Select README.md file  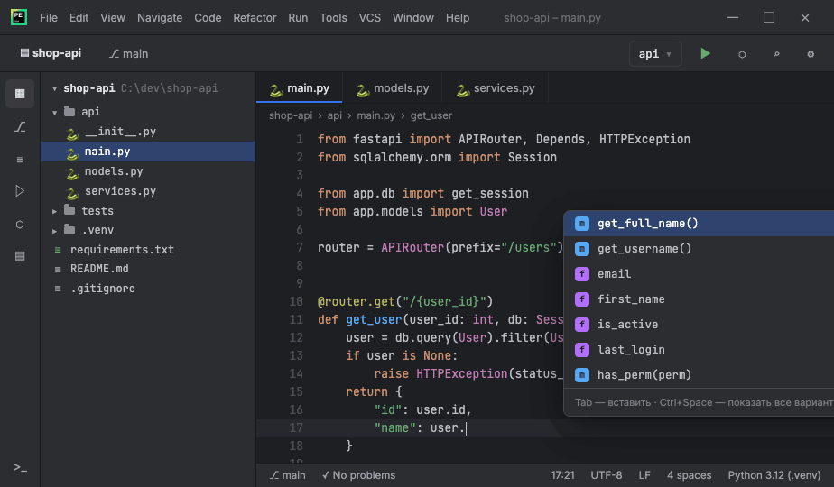tap(148, 269)
